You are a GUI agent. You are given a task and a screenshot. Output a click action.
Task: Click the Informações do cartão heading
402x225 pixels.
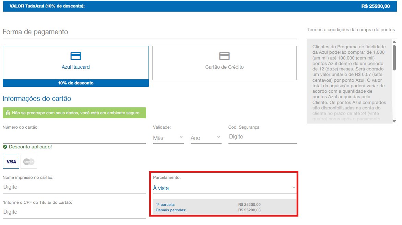(37, 98)
